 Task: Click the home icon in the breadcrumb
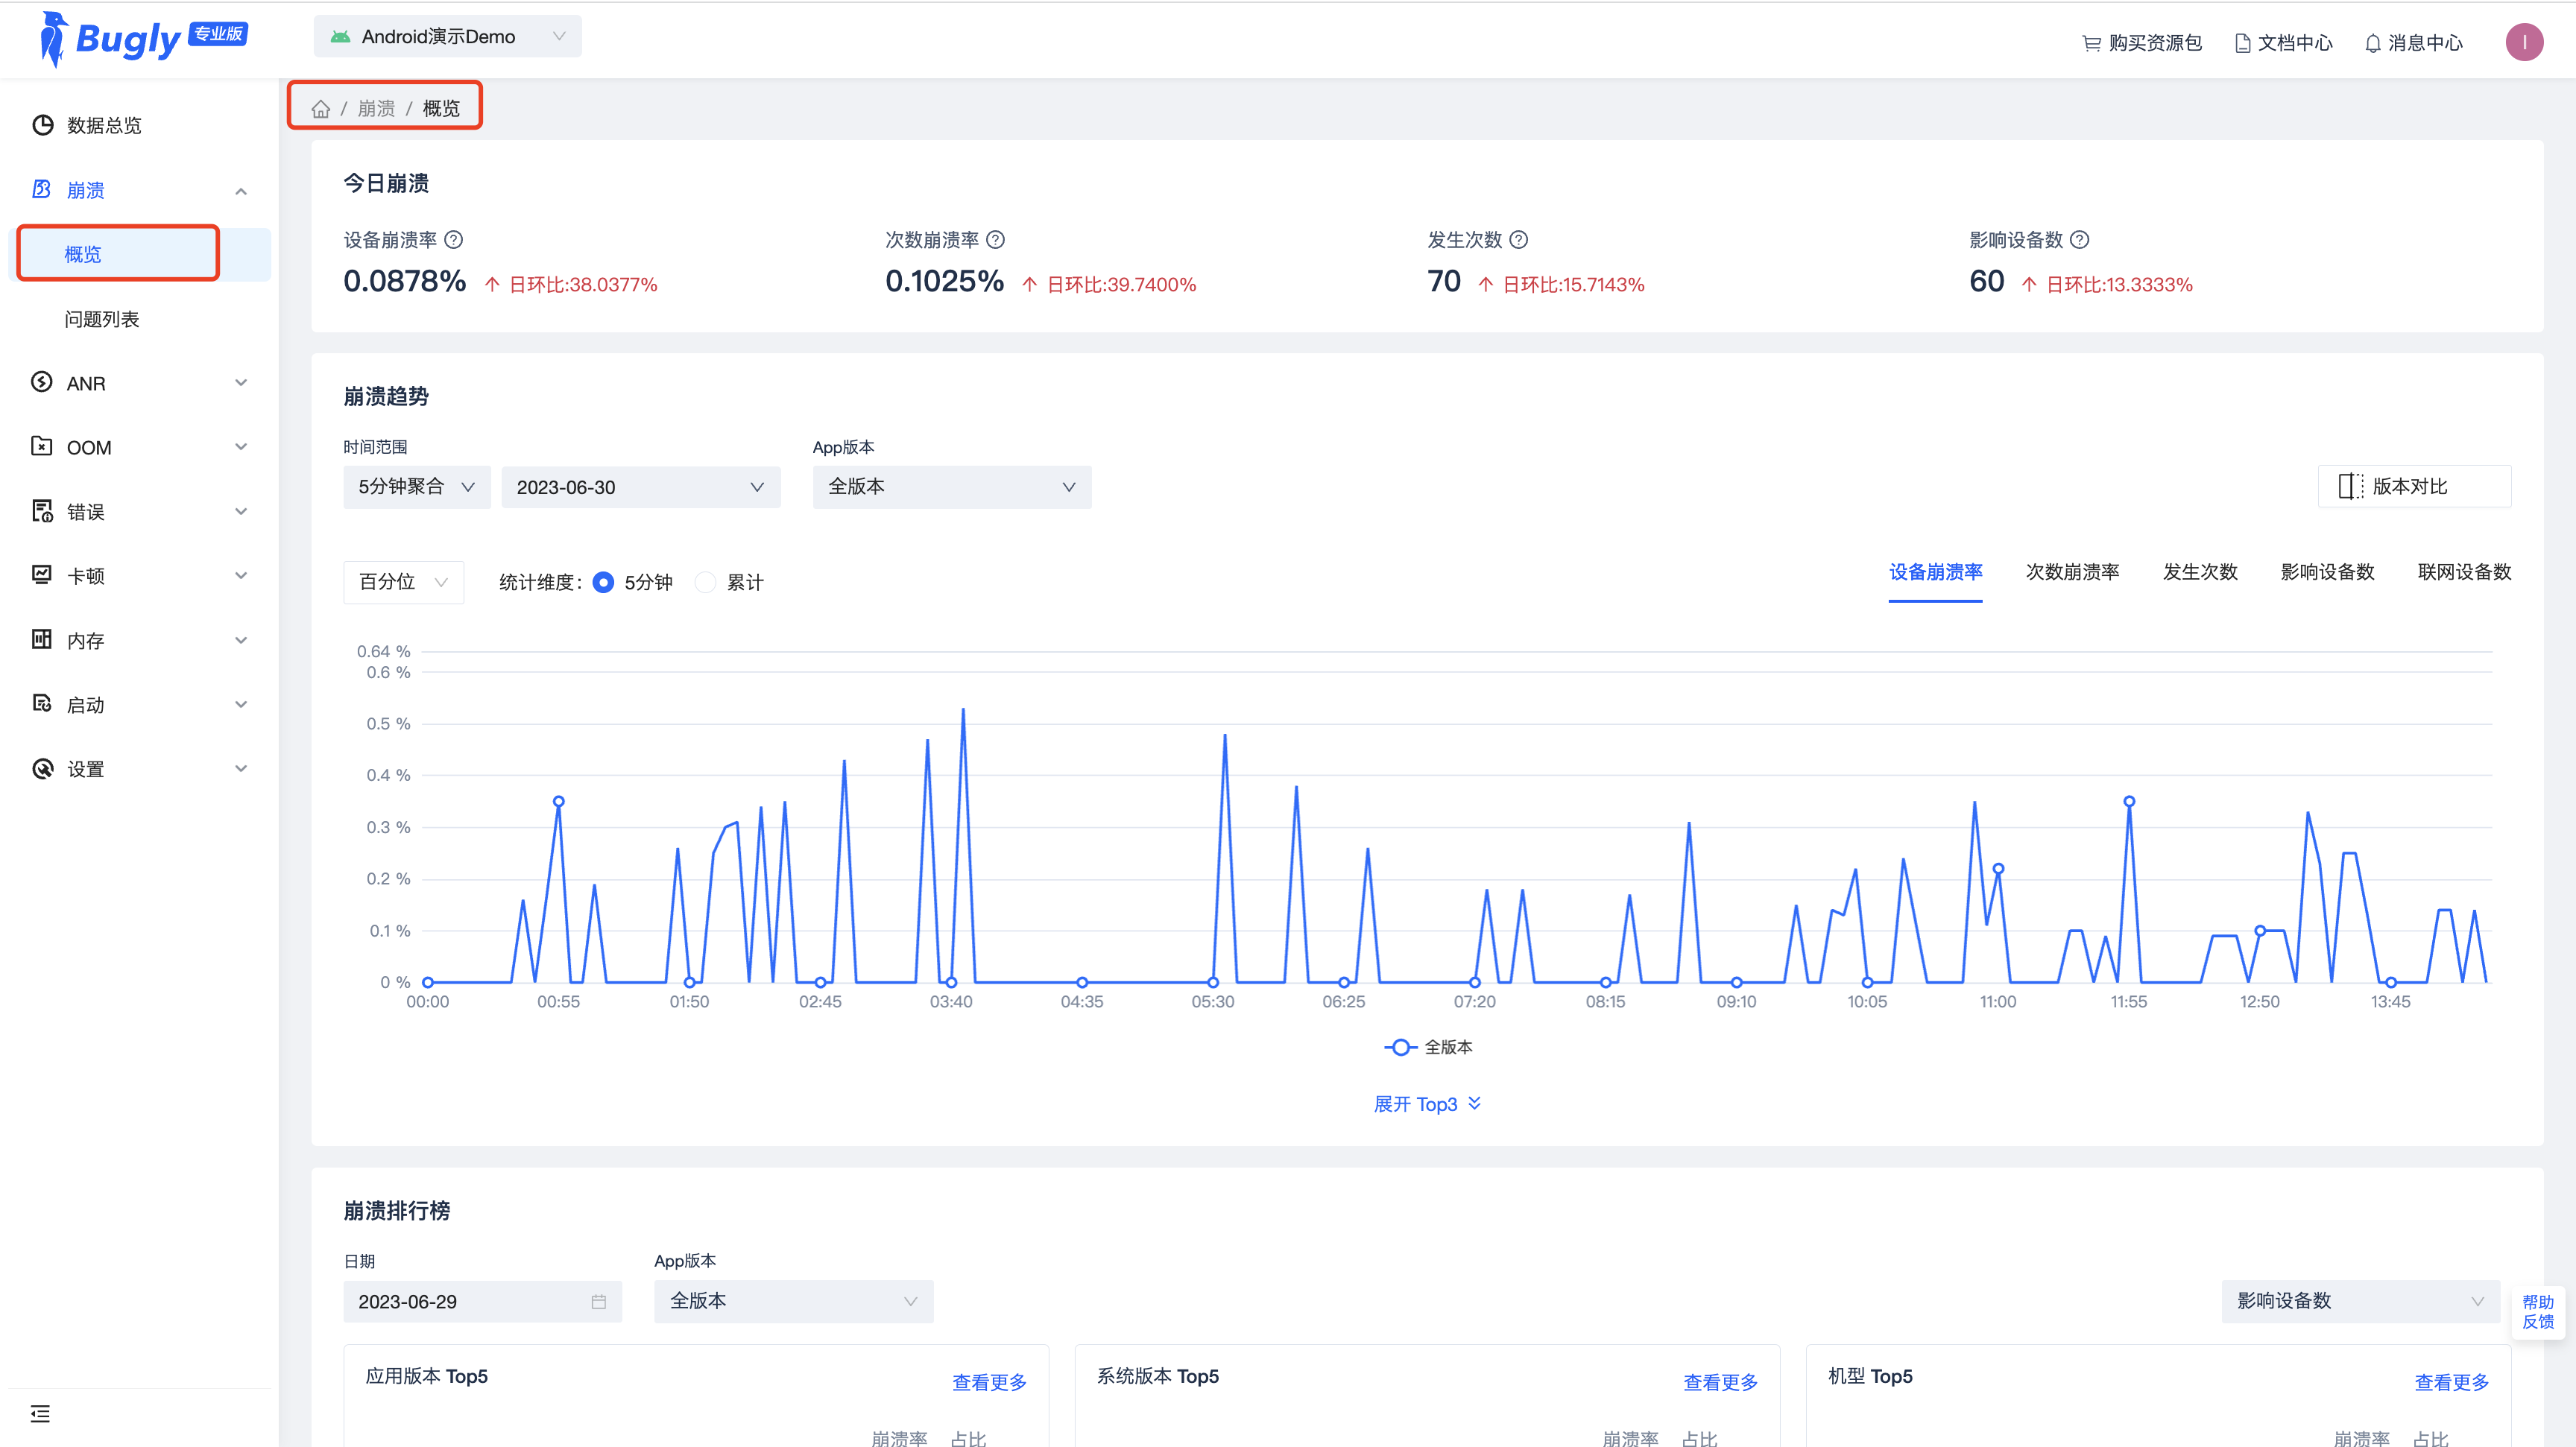coord(320,108)
